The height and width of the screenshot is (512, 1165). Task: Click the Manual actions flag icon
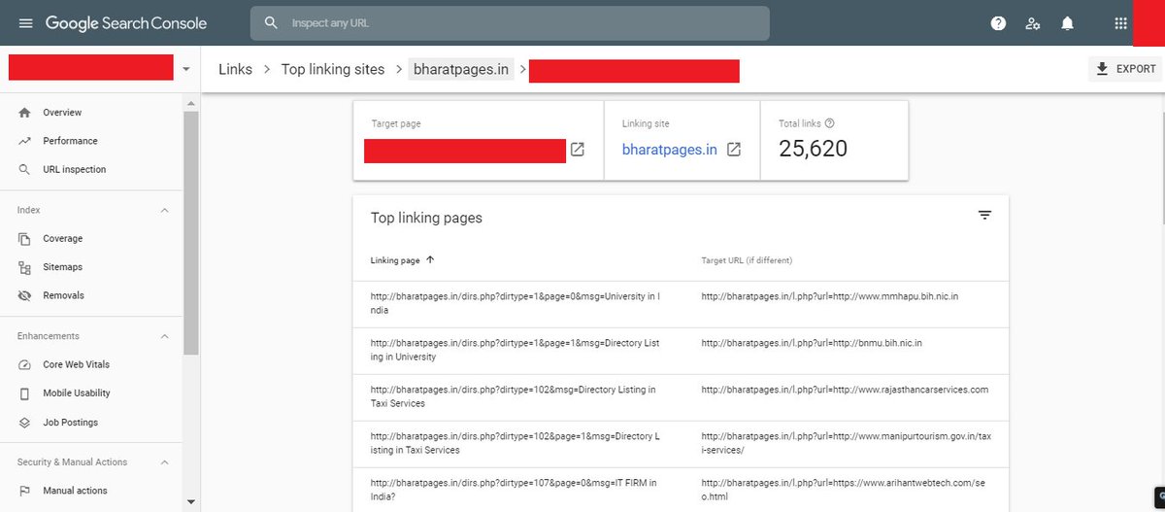24,491
